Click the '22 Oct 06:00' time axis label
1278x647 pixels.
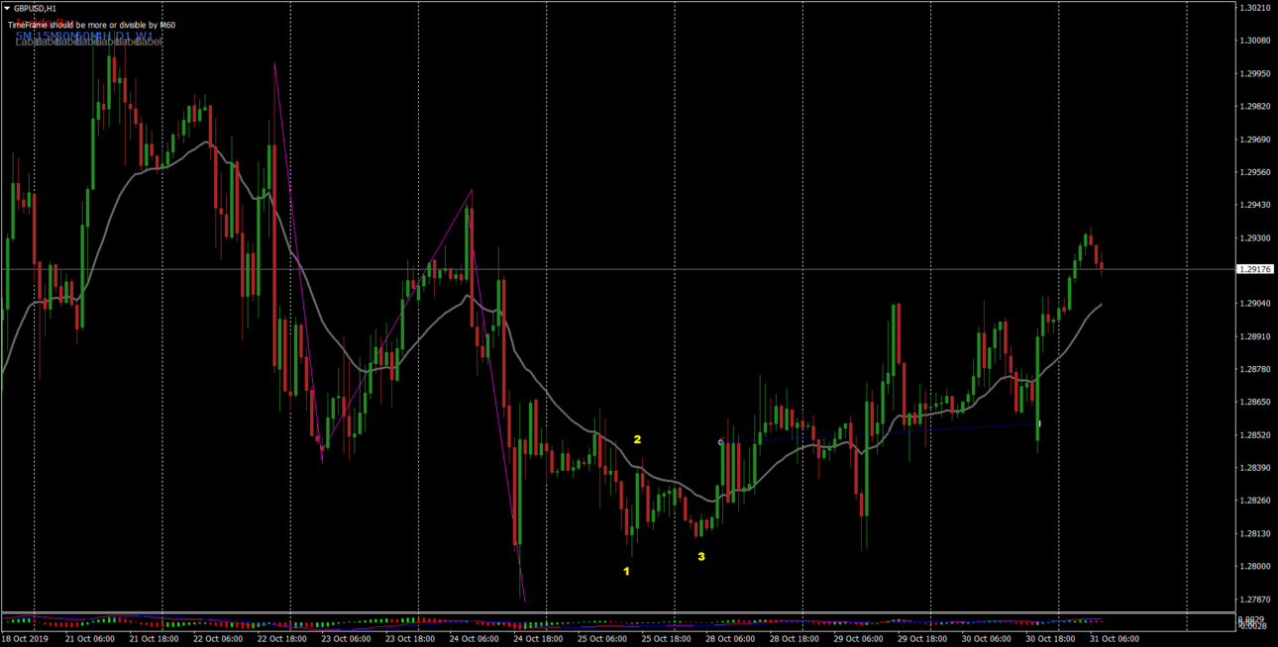(218, 639)
